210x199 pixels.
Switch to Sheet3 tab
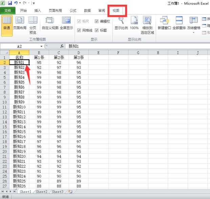[x=58, y=192]
